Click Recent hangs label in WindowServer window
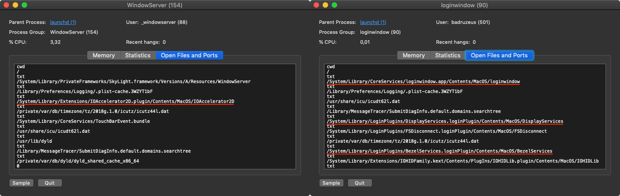Screen dimensions: 620x196 (x=143, y=42)
